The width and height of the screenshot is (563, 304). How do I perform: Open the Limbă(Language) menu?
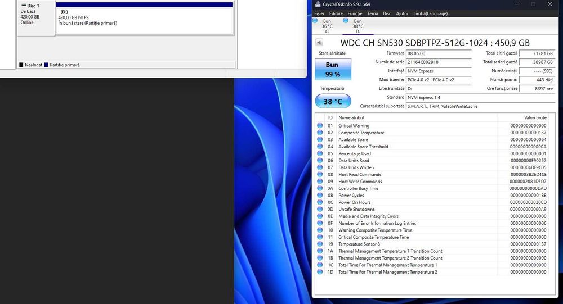(x=430, y=13)
